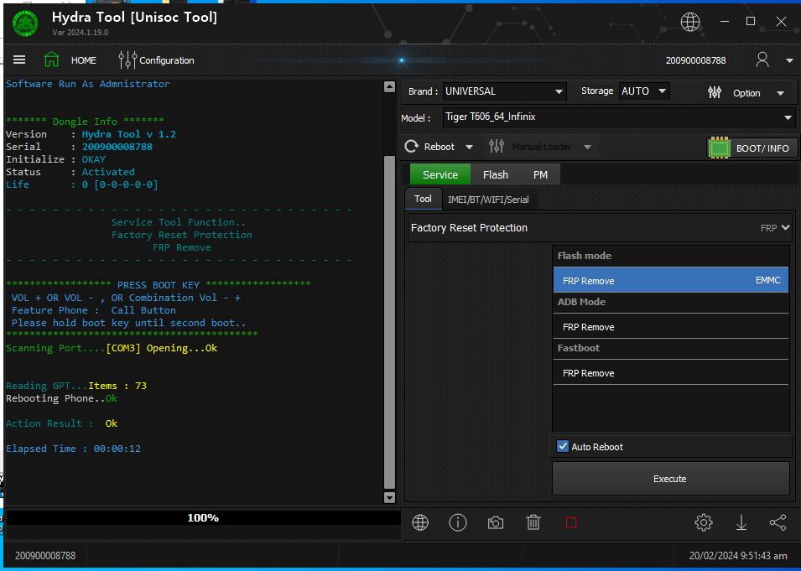Click the 'Status : Activated' log line
801x571 pixels.
(70, 172)
